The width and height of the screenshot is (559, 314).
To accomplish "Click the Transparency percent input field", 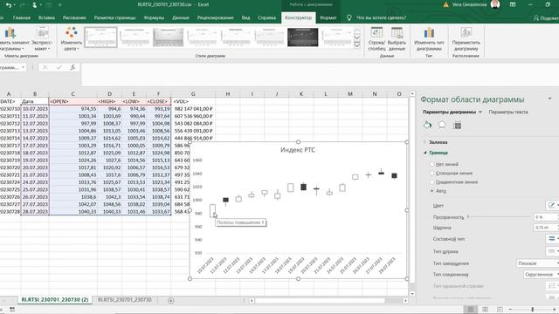I will click(545, 217).
